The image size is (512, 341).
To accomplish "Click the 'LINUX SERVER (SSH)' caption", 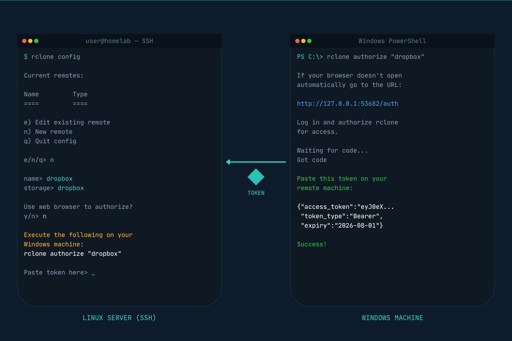I will click(x=119, y=318).
